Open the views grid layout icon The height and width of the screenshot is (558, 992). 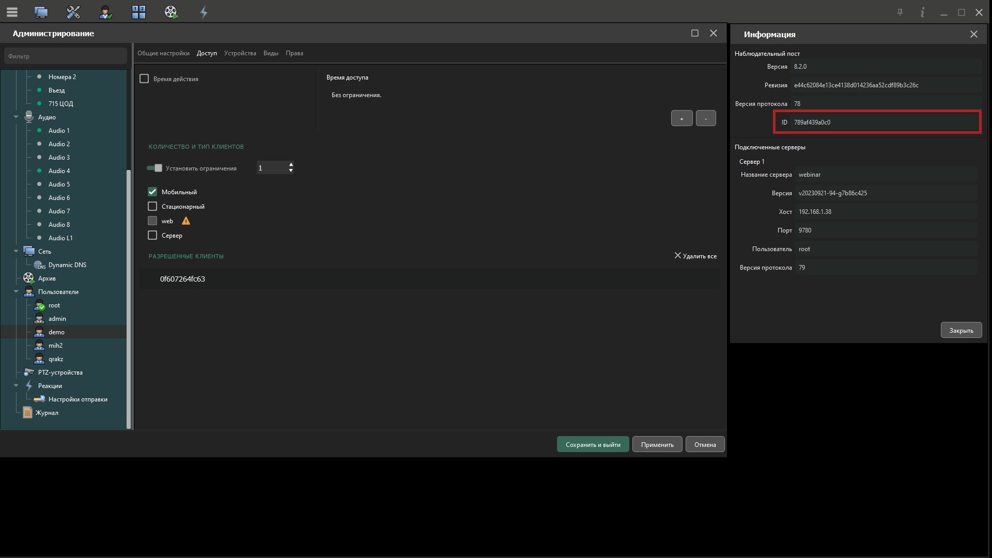[138, 12]
